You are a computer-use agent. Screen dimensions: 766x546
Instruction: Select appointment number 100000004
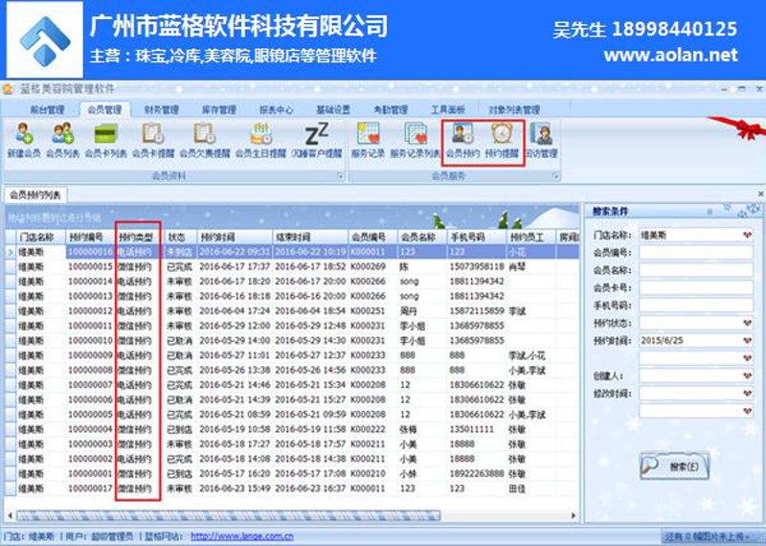(90, 429)
